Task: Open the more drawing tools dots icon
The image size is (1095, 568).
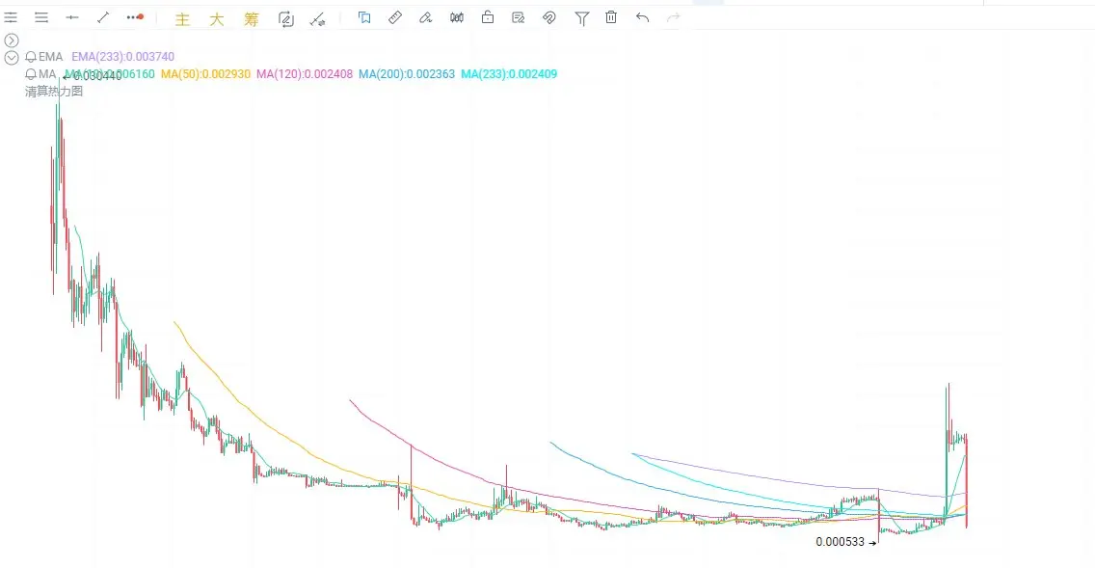Action: point(135,17)
